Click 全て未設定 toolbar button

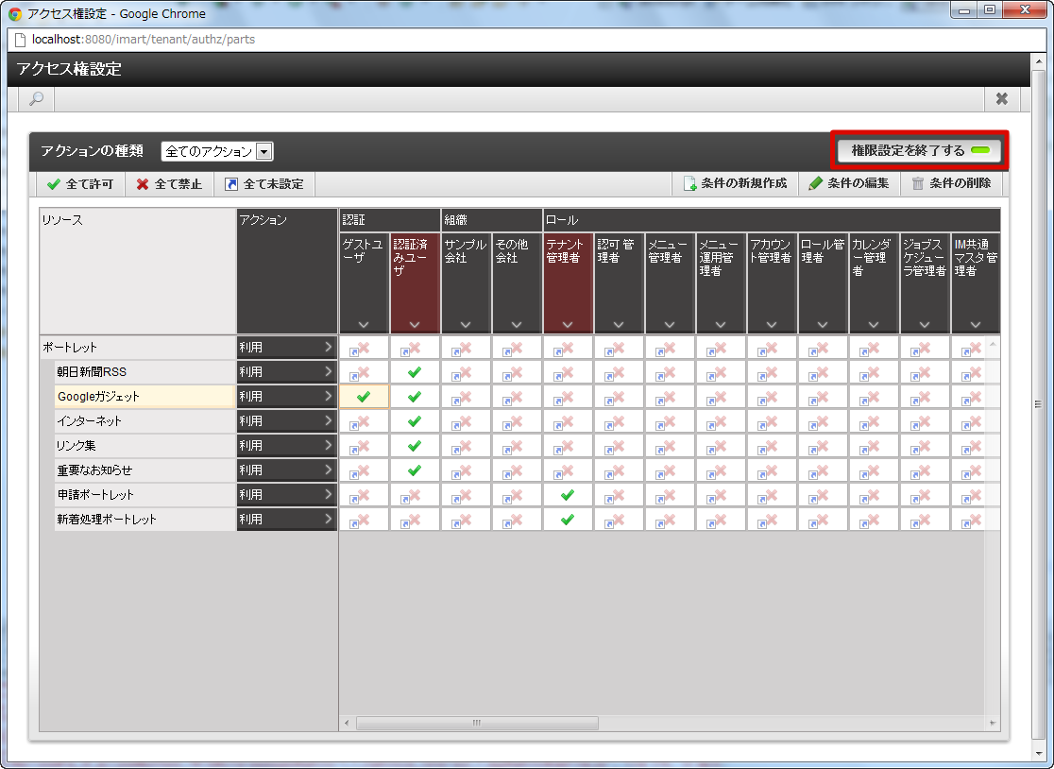point(264,184)
